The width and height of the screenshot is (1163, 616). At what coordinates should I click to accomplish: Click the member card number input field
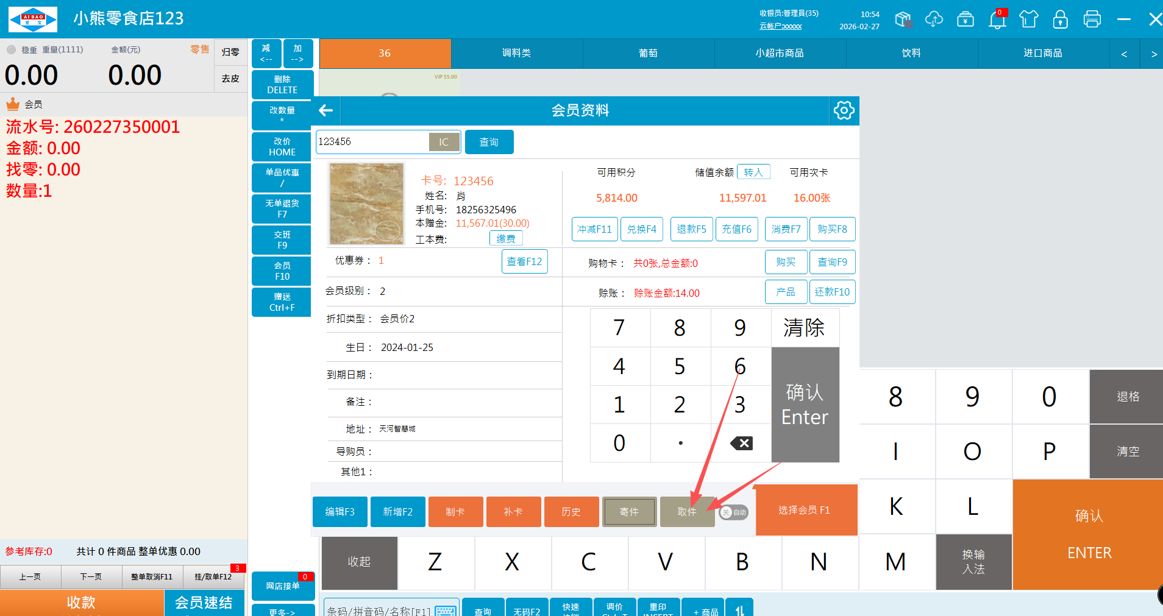372,142
